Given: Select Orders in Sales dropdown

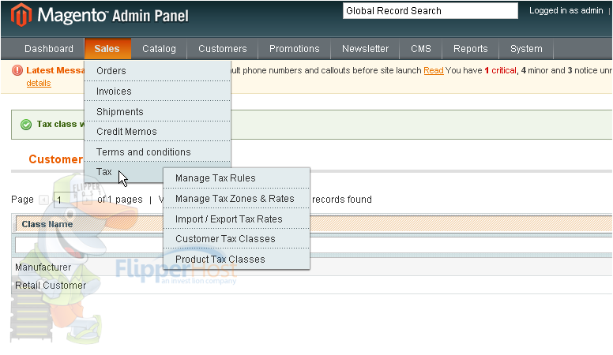Looking at the screenshot, I should click(x=157, y=71).
